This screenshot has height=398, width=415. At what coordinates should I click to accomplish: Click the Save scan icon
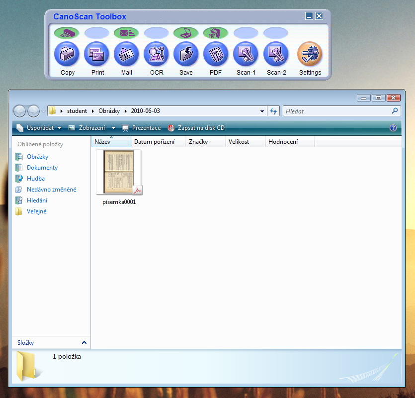tap(186, 54)
